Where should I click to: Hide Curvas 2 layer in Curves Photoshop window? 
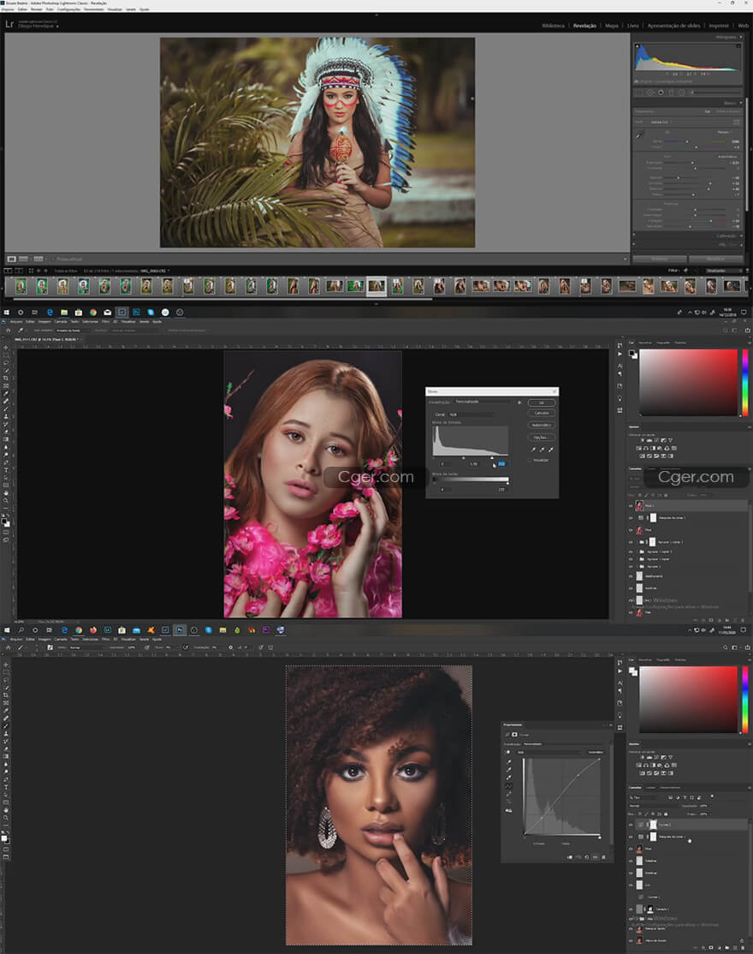point(631,825)
